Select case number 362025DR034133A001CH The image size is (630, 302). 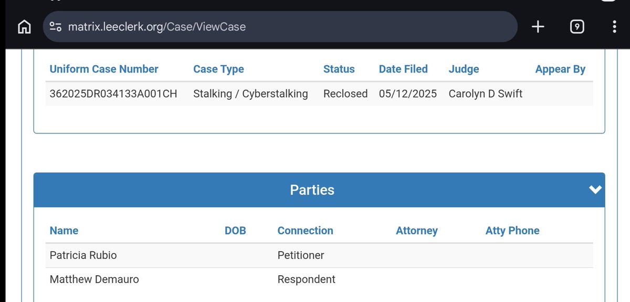pos(113,93)
